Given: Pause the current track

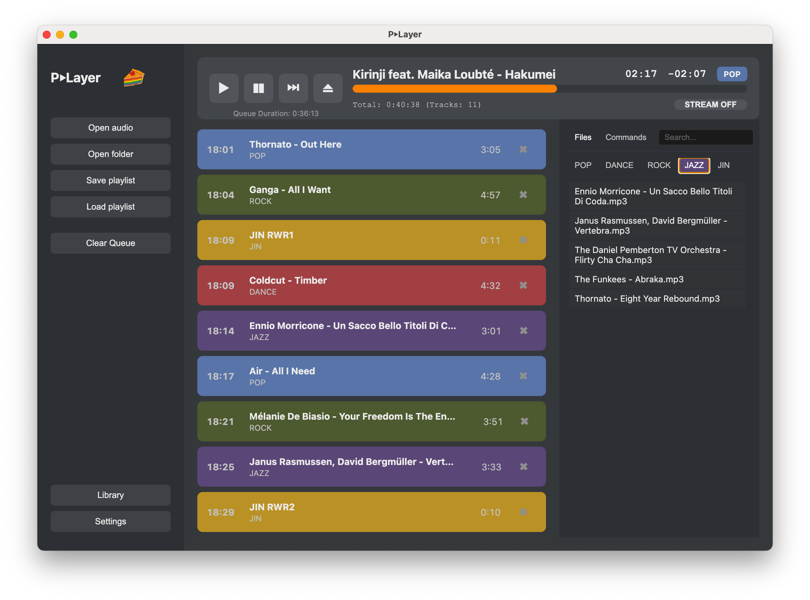Looking at the screenshot, I should click(x=258, y=88).
